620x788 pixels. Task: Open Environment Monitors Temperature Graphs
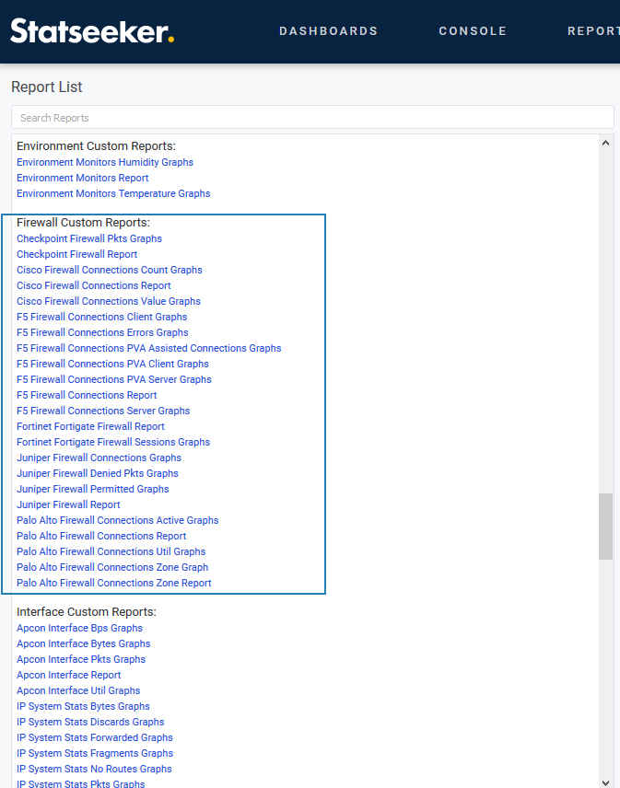tap(113, 193)
